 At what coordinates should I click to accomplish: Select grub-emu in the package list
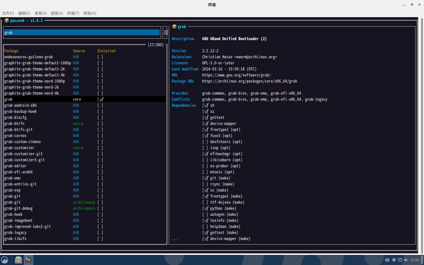coord(12,178)
